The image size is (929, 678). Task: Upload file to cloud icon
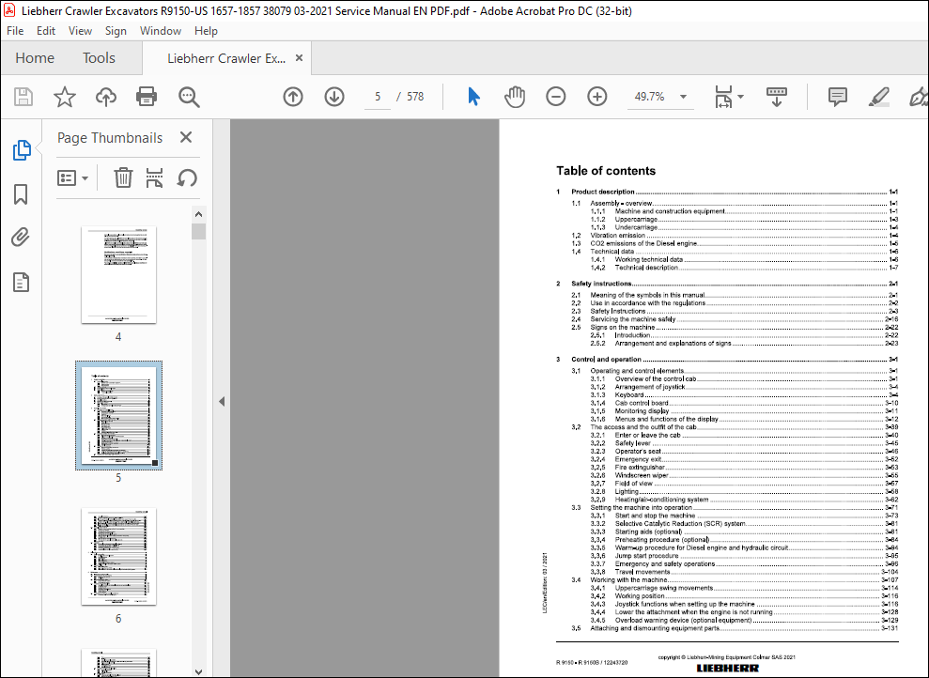coord(106,97)
